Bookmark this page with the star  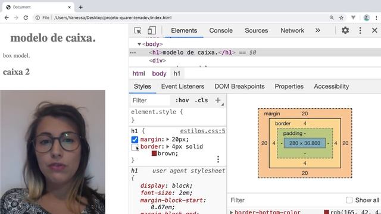341,18
